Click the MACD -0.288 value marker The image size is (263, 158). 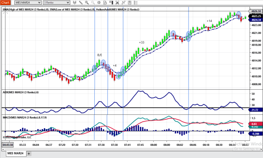click(x=255, y=134)
